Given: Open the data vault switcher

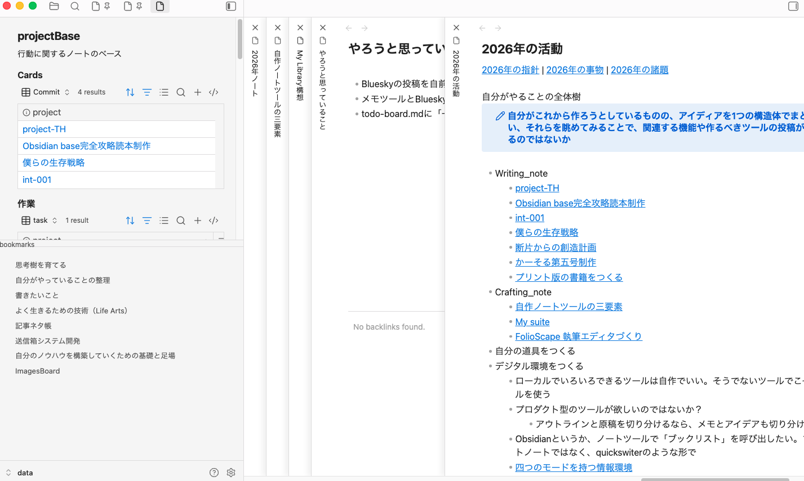Looking at the screenshot, I should point(19,473).
